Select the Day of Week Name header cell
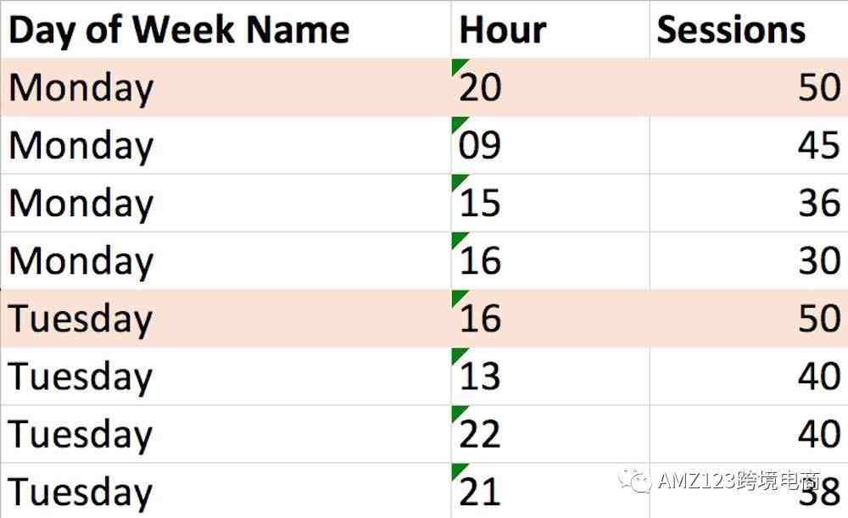848x518 pixels. coord(225,30)
